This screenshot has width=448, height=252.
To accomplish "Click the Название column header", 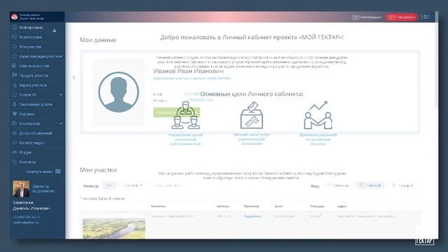I will pos(158,206).
